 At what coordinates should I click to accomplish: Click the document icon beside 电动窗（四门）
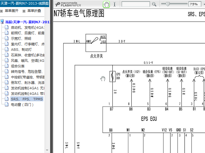(x=6, y=104)
